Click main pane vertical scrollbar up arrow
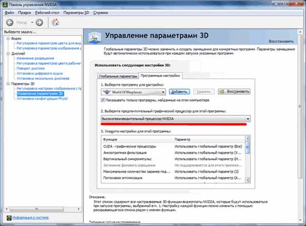The height and width of the screenshot is (226, 306). click(300, 32)
